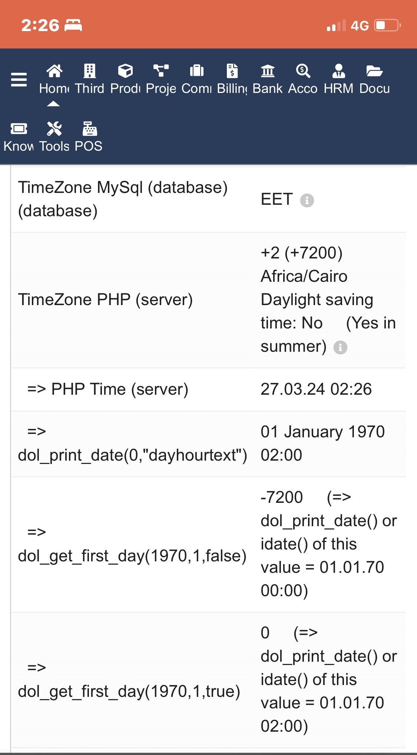Open Commerce briefcase icon
417x755 pixels.
point(196,70)
